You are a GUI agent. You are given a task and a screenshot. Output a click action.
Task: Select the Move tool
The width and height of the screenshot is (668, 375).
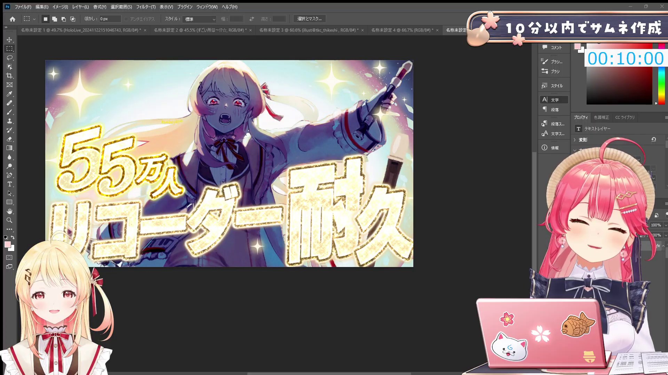tap(9, 40)
